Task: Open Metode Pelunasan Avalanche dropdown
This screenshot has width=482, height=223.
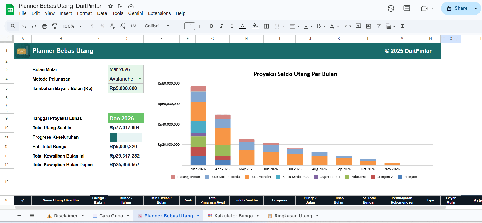Action: [x=140, y=79]
